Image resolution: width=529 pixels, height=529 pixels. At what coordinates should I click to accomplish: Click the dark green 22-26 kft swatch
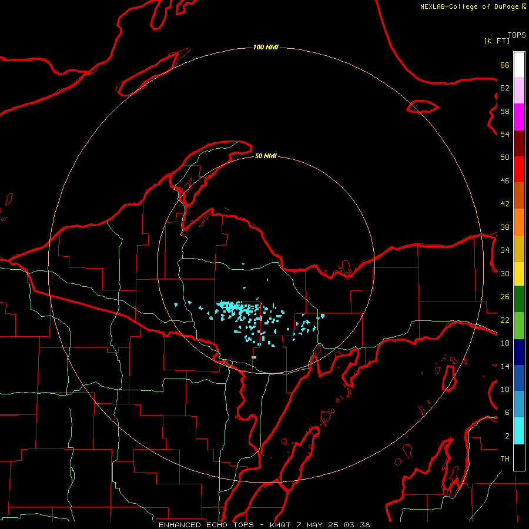(x=519, y=299)
